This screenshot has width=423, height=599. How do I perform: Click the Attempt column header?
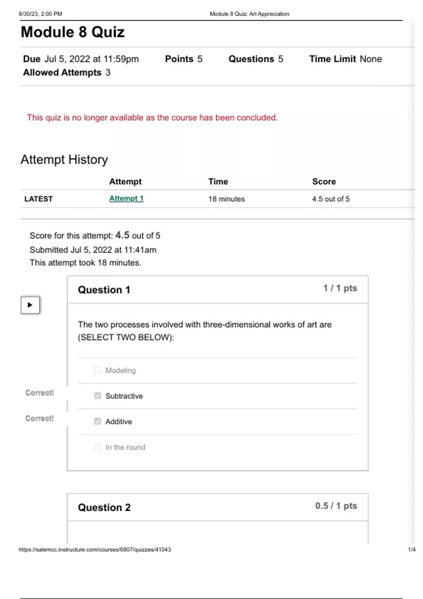125,181
